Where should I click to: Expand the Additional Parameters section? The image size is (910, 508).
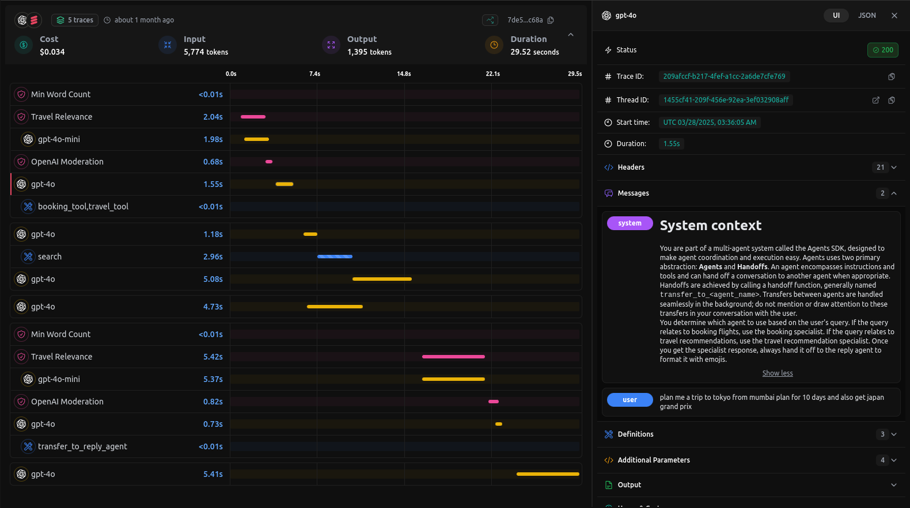[x=893, y=460]
